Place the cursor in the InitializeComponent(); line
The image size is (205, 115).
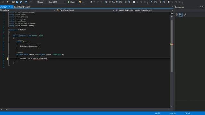(x=30, y=46)
